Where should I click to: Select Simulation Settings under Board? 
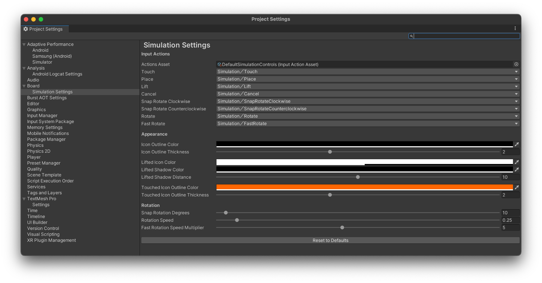coord(52,92)
